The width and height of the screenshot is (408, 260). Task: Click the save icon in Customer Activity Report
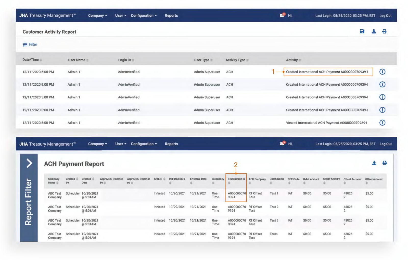[x=362, y=31]
